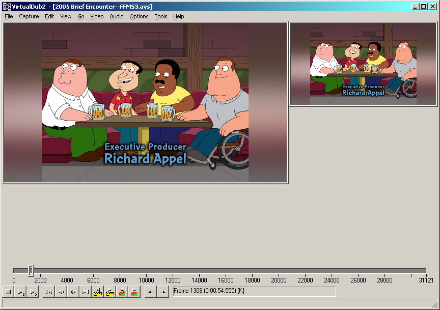Open the Video menu
The height and width of the screenshot is (310, 440).
tap(97, 17)
